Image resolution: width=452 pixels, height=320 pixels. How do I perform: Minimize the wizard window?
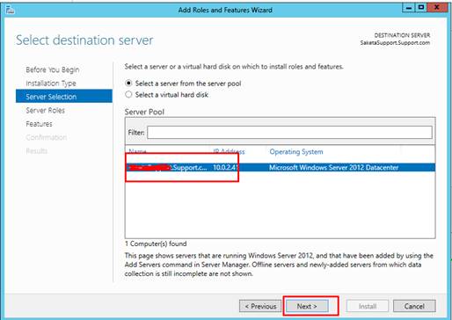tap(409, 7)
